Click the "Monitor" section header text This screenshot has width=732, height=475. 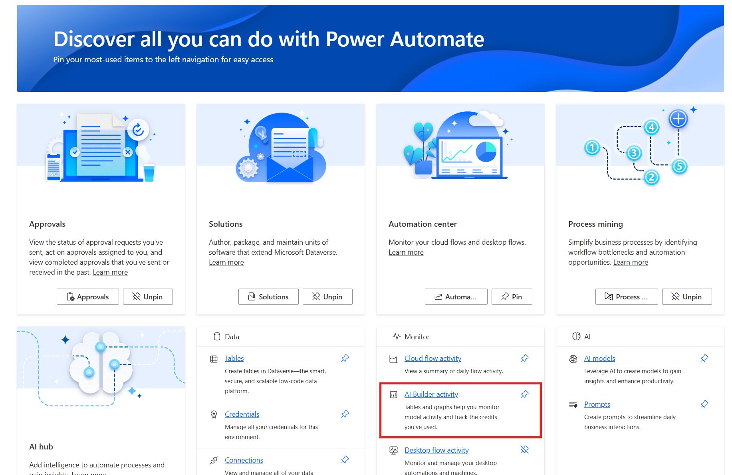[417, 337]
